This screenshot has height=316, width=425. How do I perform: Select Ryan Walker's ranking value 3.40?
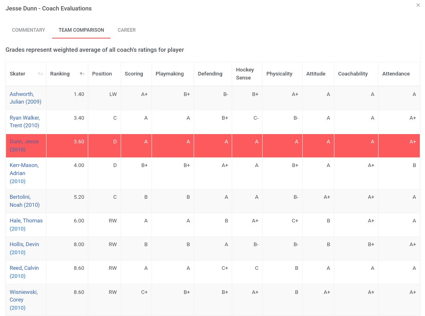point(79,118)
